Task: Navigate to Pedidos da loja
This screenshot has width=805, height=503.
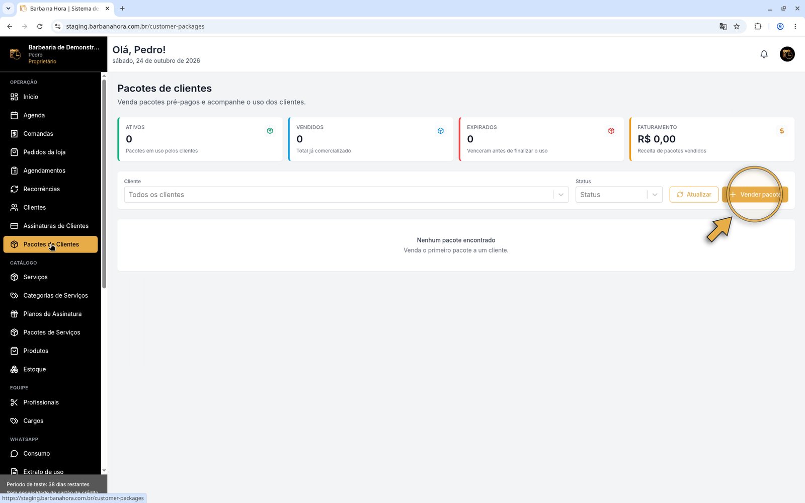Action: pyautogui.click(x=50, y=152)
